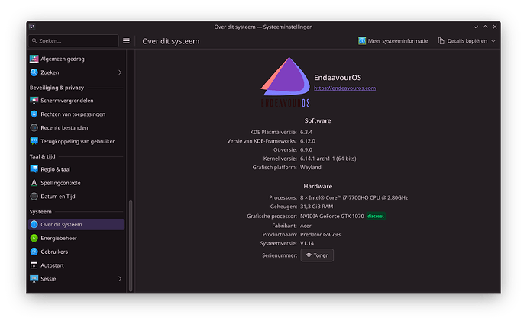
Task: Click the Sessie monitor icon
Action: point(34,279)
